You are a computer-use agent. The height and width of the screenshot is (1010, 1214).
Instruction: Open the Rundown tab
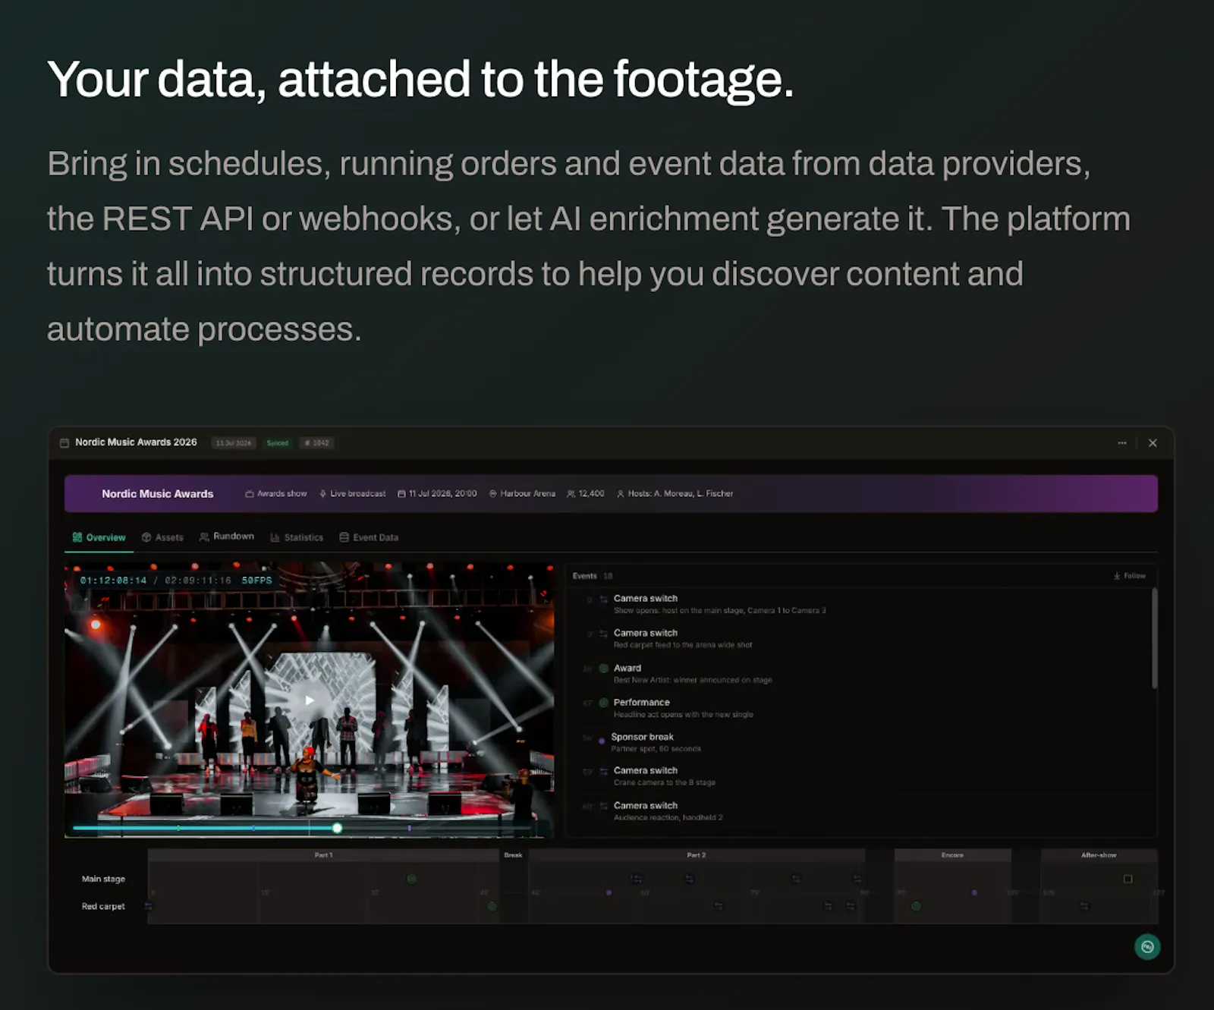click(227, 536)
